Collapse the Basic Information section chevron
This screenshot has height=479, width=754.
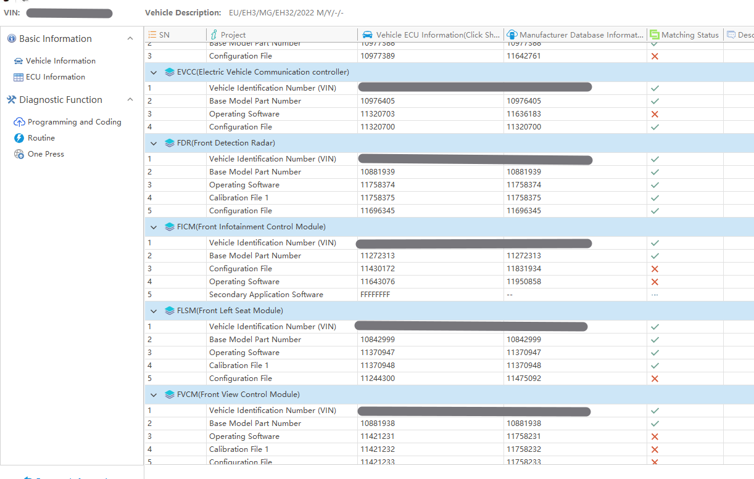click(x=130, y=39)
